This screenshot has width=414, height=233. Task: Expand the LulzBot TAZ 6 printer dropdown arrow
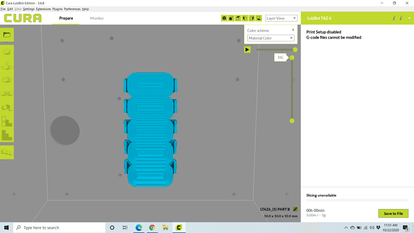pyautogui.click(x=410, y=18)
